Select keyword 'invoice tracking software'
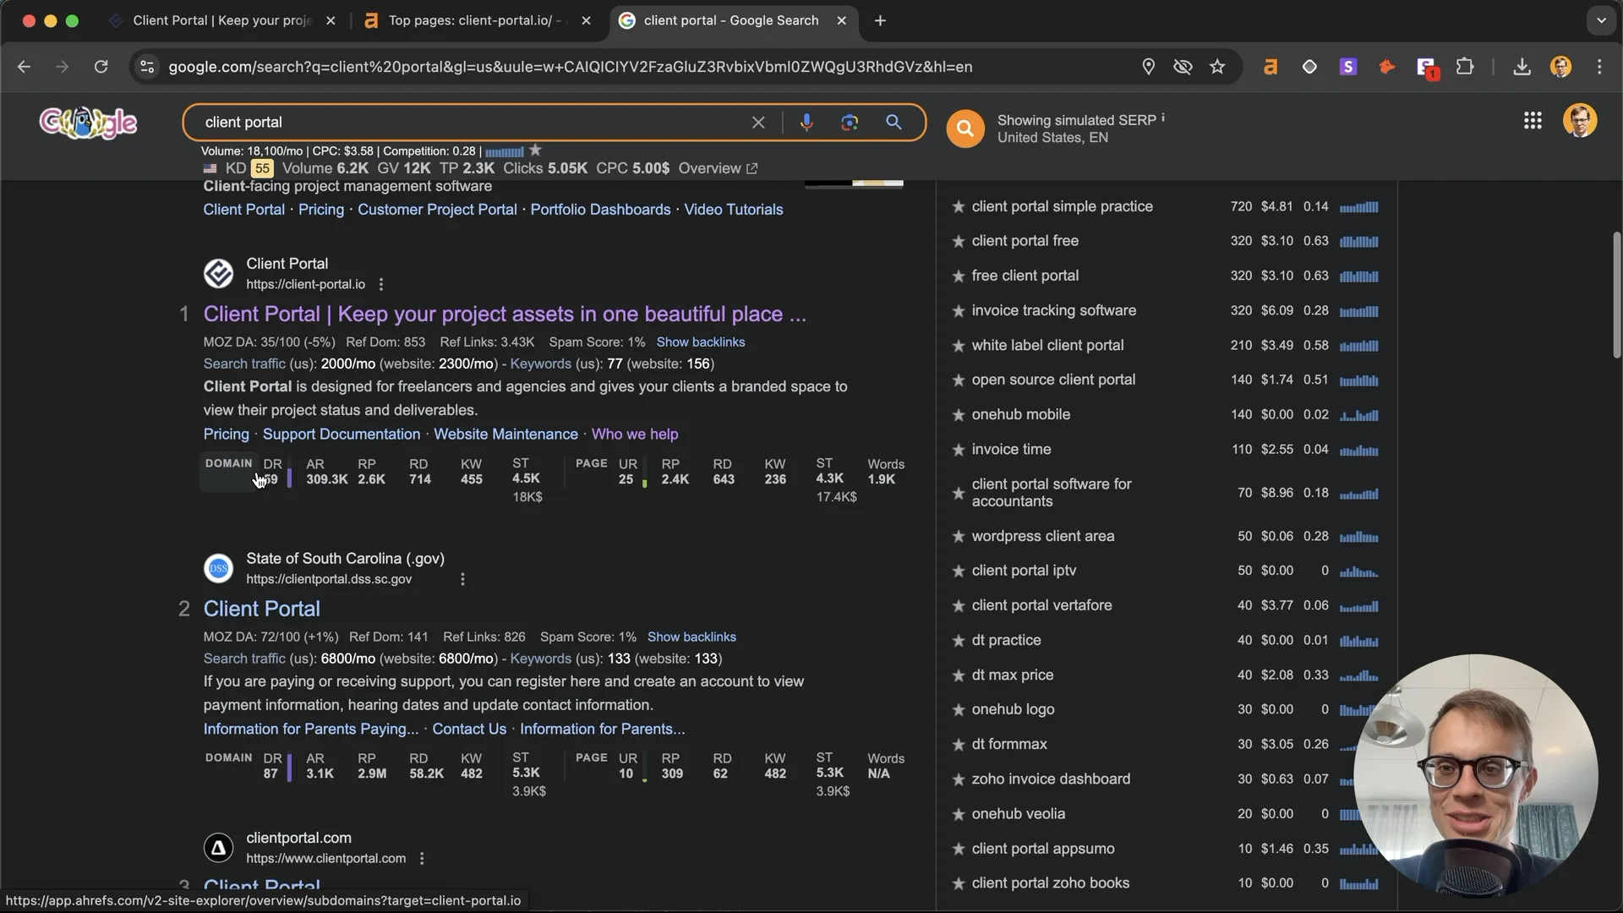The height and width of the screenshot is (913, 1623). pyautogui.click(x=1053, y=311)
